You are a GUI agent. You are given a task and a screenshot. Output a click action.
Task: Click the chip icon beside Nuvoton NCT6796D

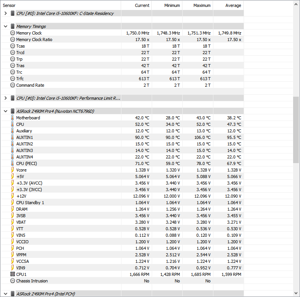[12, 111]
